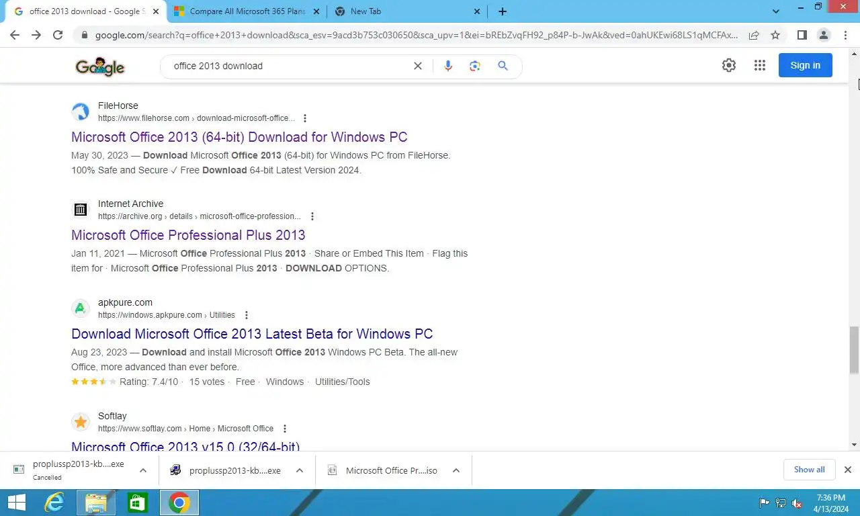Open the Google apps grid
This screenshot has width=860, height=516.
point(760,65)
